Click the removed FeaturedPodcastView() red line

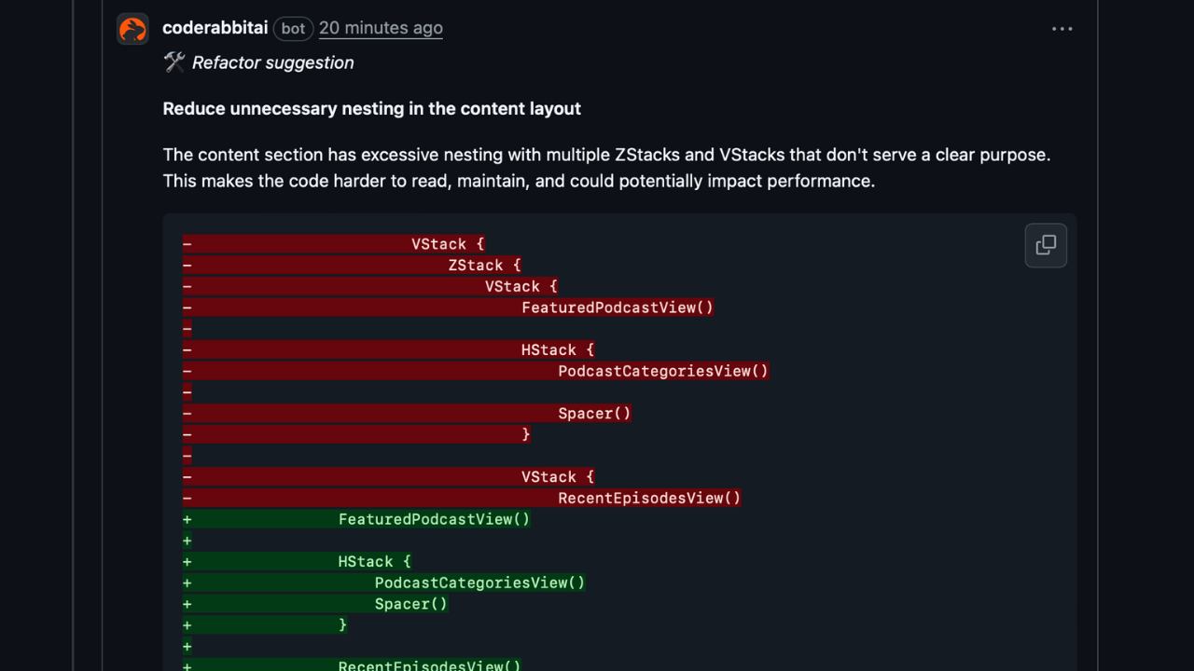(x=448, y=308)
